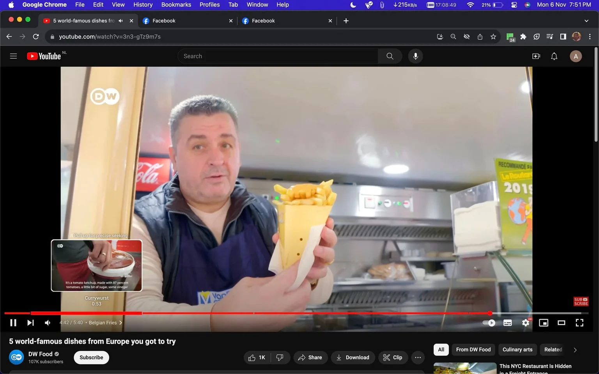This screenshot has height=374, width=599.
Task: Open the hamburger menu on YouTube
Action: (13, 56)
